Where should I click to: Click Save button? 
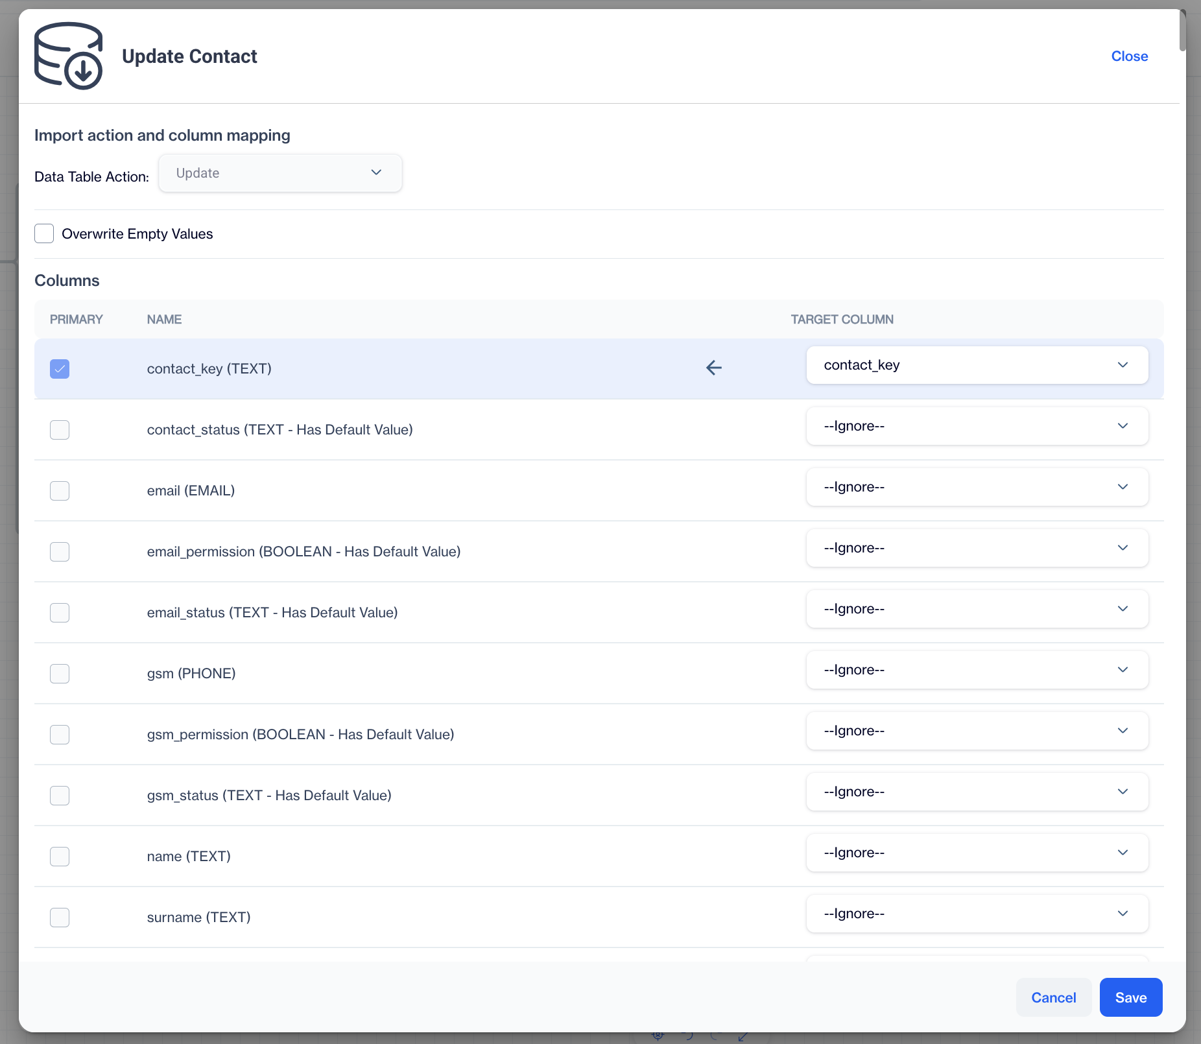point(1130,997)
